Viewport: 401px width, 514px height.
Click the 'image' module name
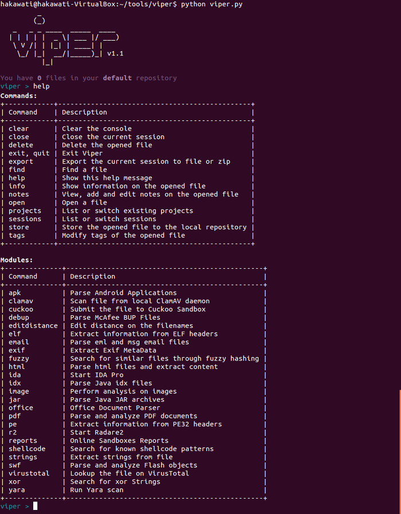pyautogui.click(x=19, y=391)
